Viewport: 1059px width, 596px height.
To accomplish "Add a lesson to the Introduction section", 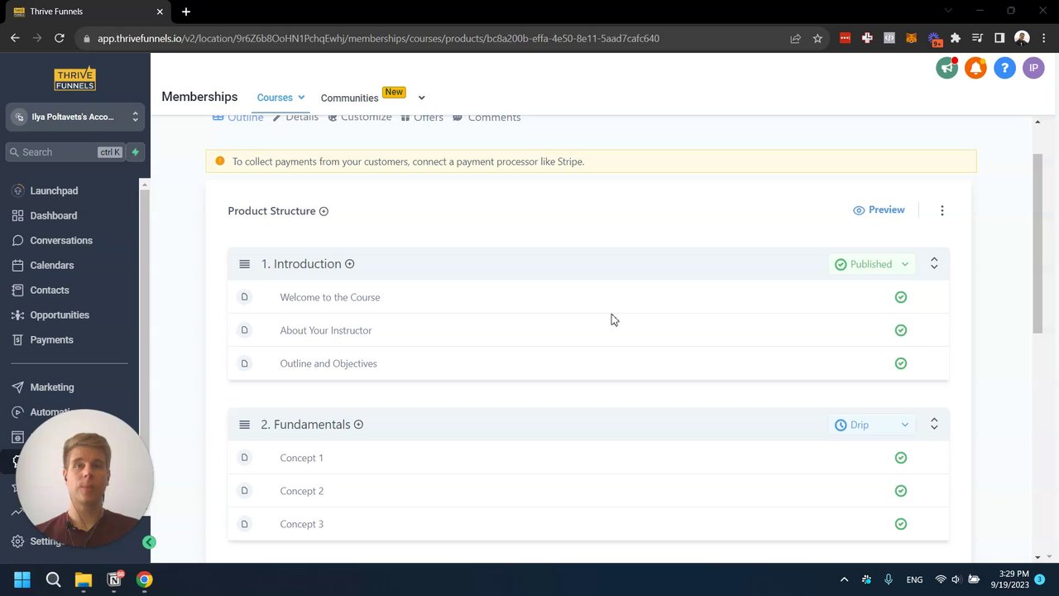I will tap(349, 264).
